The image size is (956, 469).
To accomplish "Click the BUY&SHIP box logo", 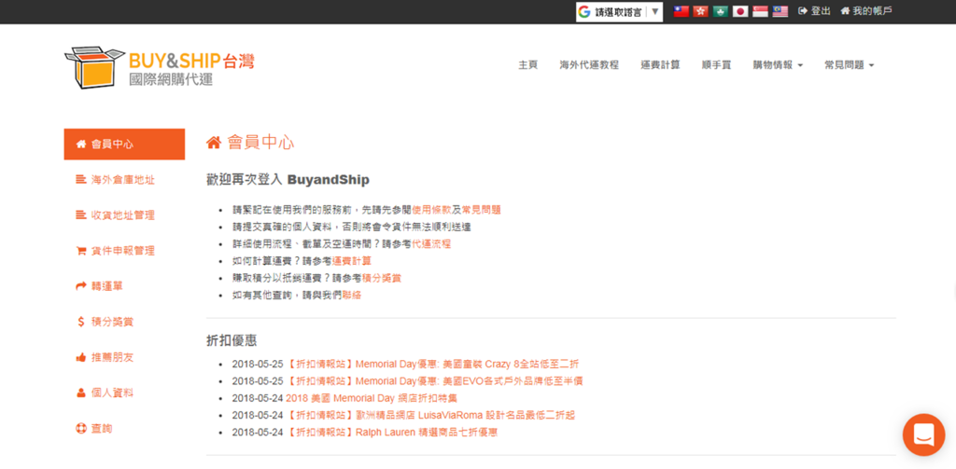I will point(94,67).
